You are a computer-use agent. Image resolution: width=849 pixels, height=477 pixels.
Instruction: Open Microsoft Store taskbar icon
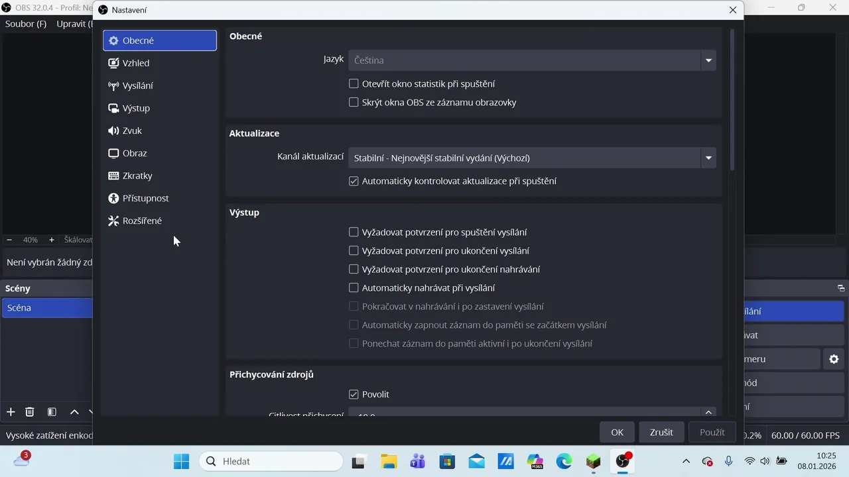tap(447, 461)
